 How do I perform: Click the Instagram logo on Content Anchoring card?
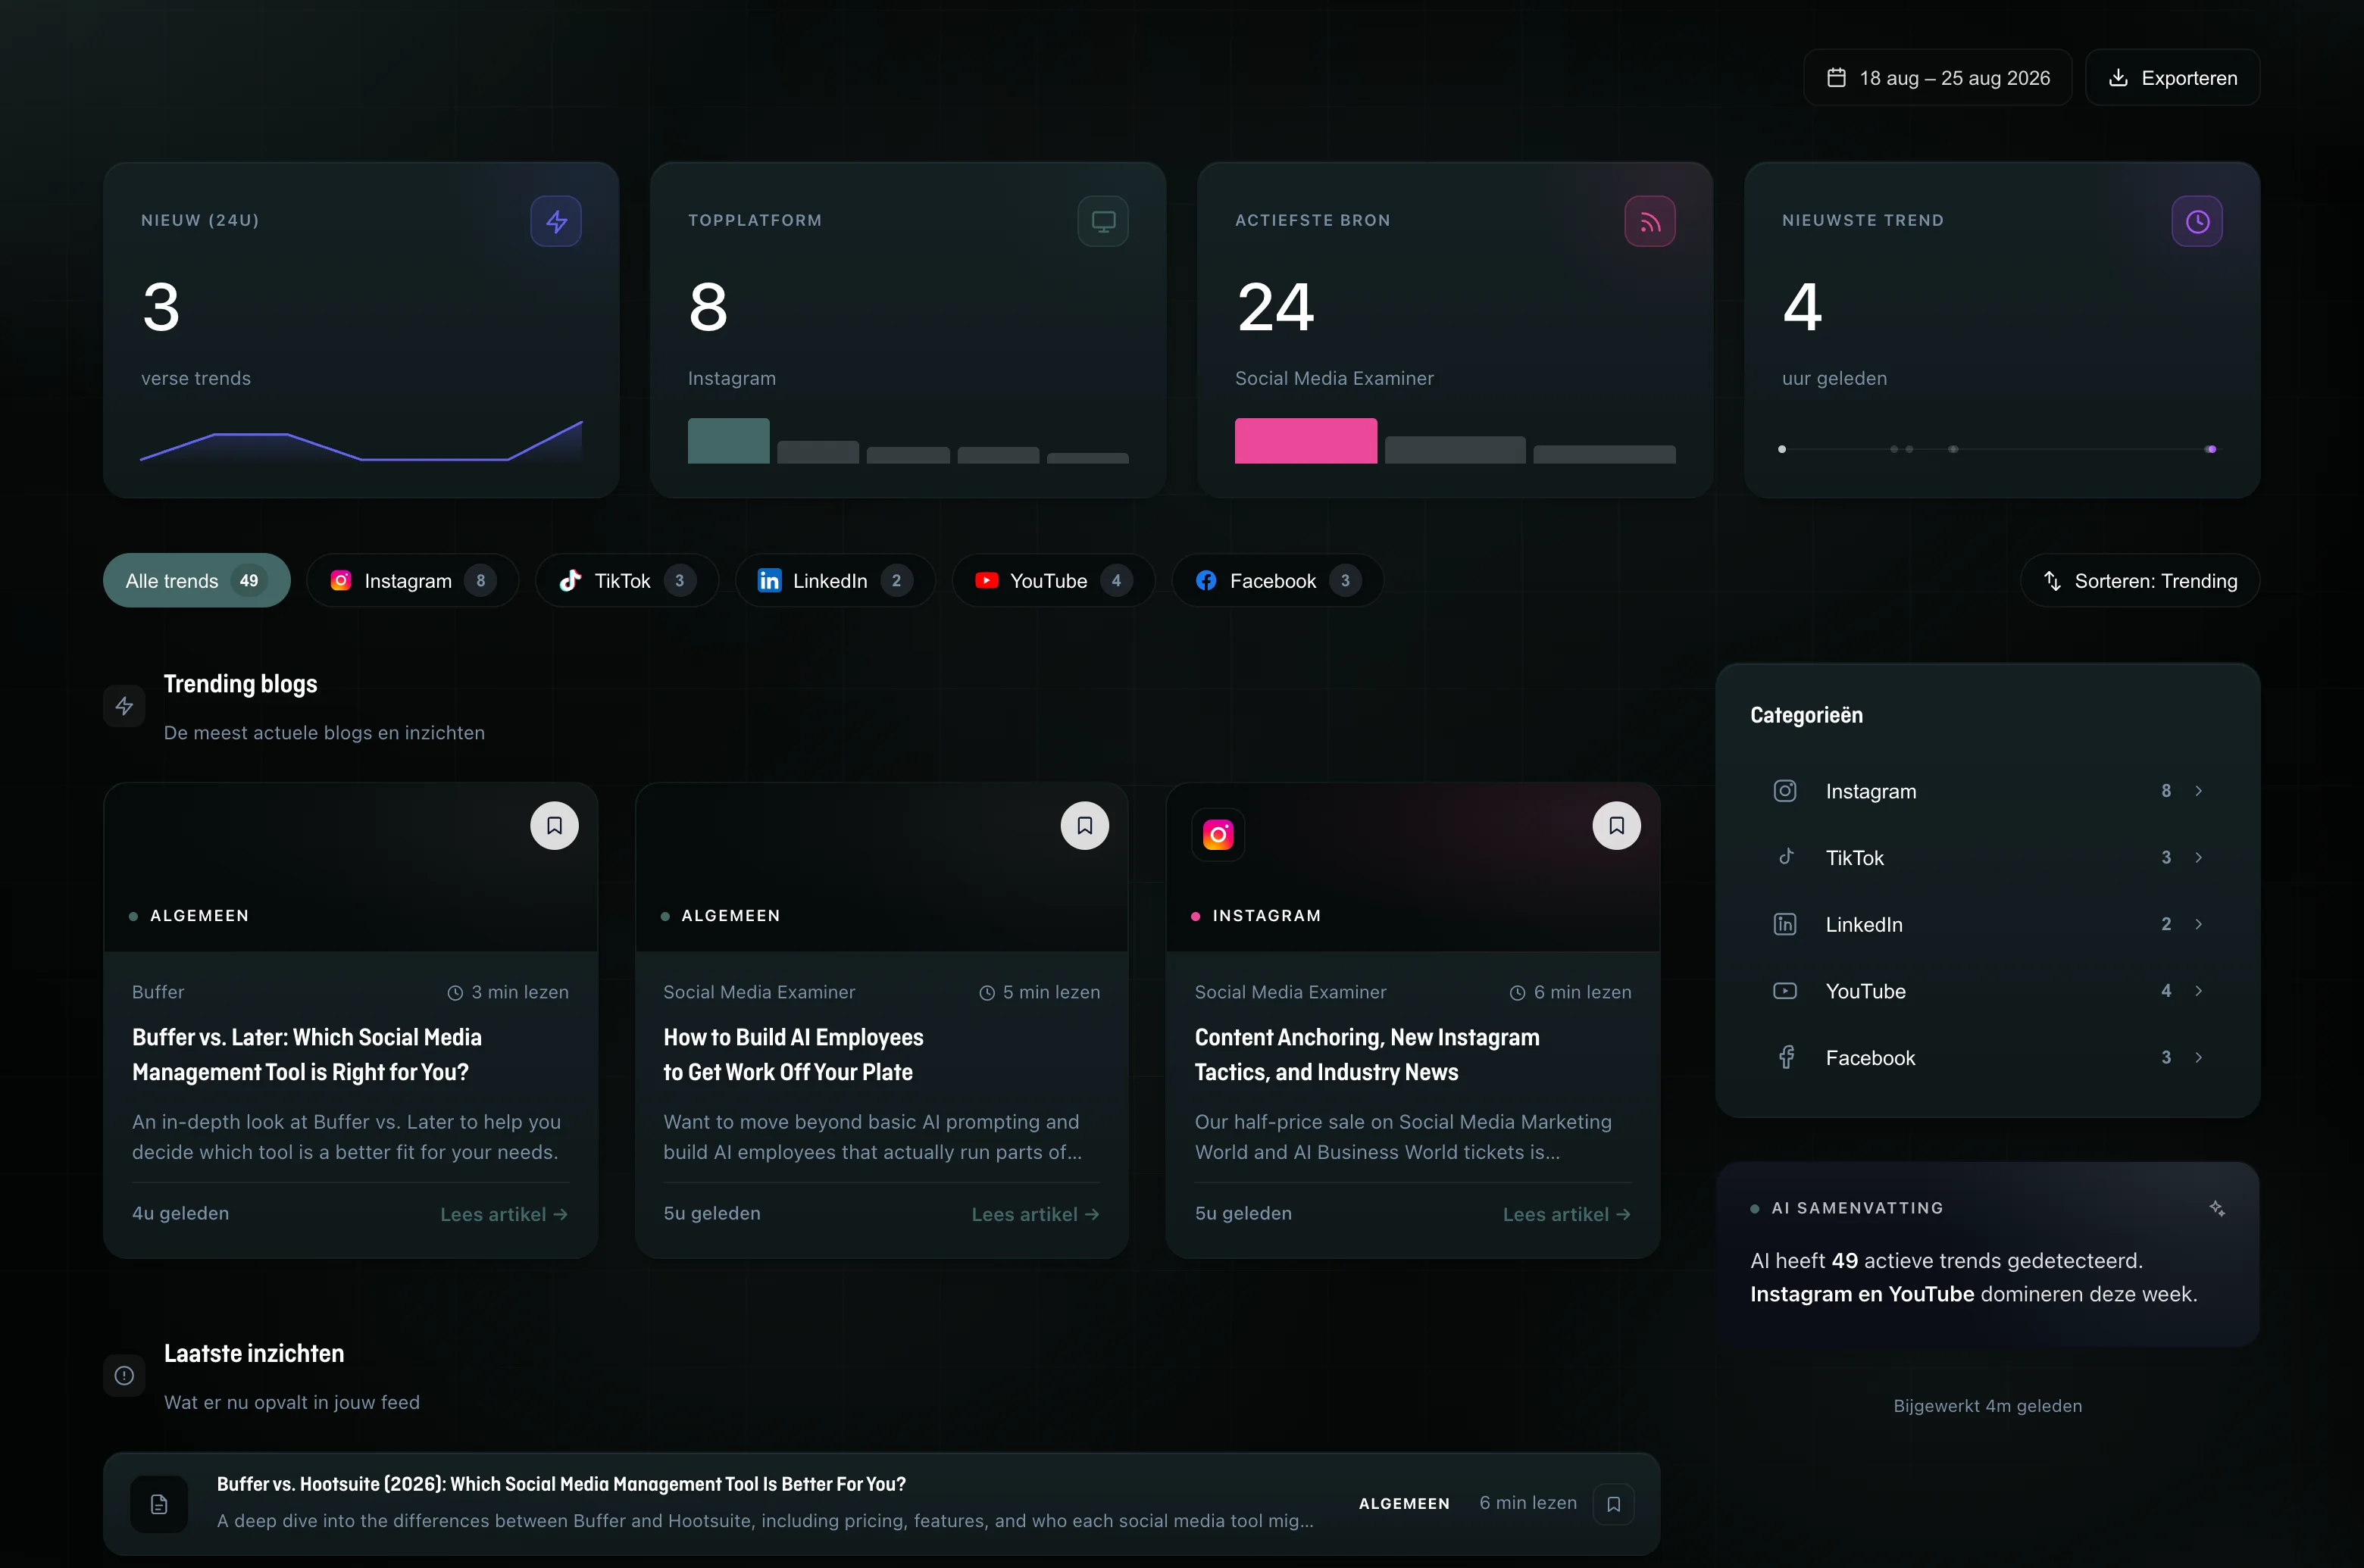coord(1218,834)
